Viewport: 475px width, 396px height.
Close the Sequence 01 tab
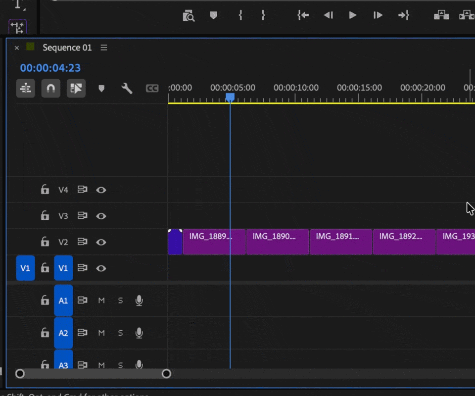pyautogui.click(x=17, y=48)
